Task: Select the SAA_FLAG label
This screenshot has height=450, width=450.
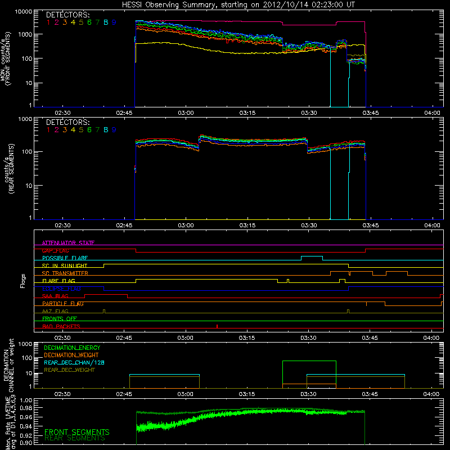Action: coord(55,296)
